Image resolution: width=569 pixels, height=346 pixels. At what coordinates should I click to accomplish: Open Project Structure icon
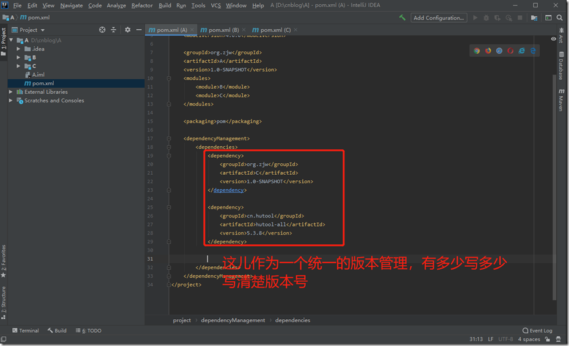(x=534, y=18)
